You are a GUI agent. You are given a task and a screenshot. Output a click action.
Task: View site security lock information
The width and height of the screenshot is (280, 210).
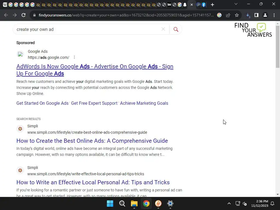pyautogui.click(x=34, y=15)
